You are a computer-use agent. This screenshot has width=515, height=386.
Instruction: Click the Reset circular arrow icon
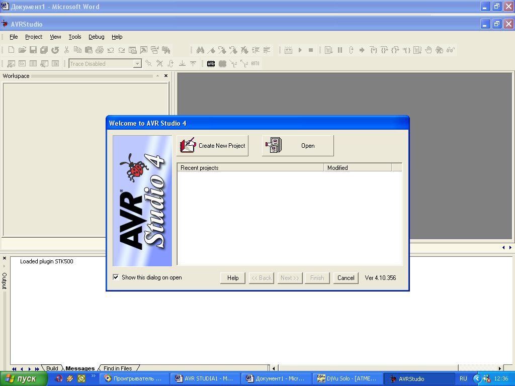351,50
